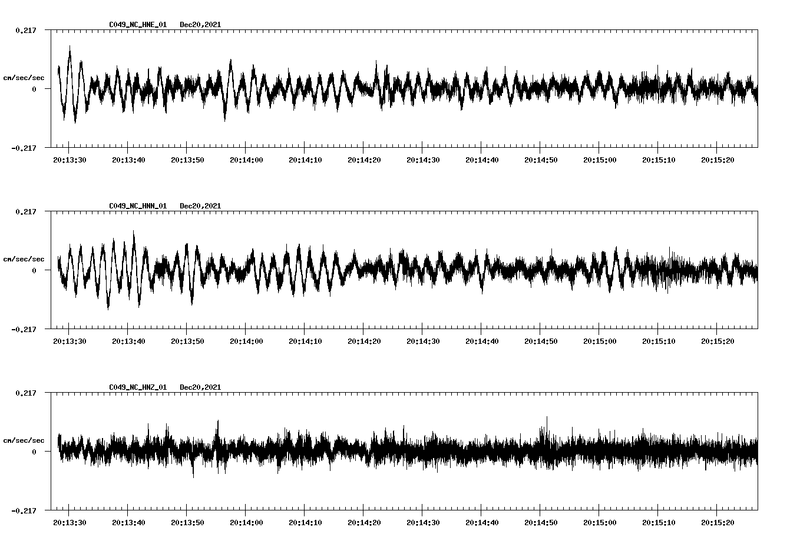Image resolution: width=800 pixels, height=544 pixels.
Task: Click the tallest peak near 20:13:30 in HNE trace
Action: (70, 47)
